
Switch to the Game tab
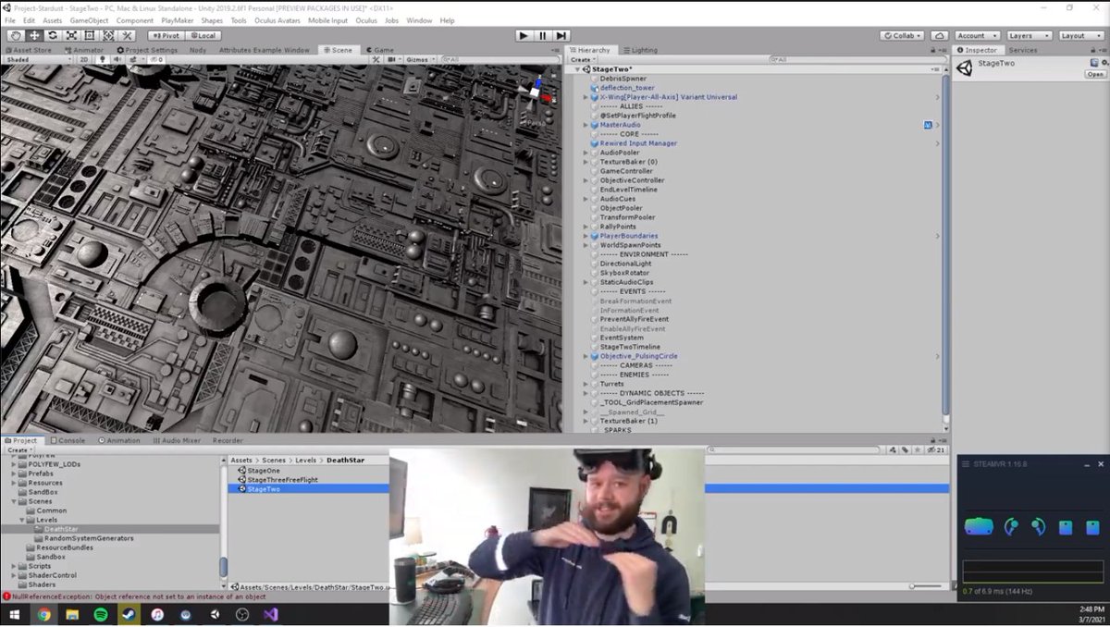[379, 50]
